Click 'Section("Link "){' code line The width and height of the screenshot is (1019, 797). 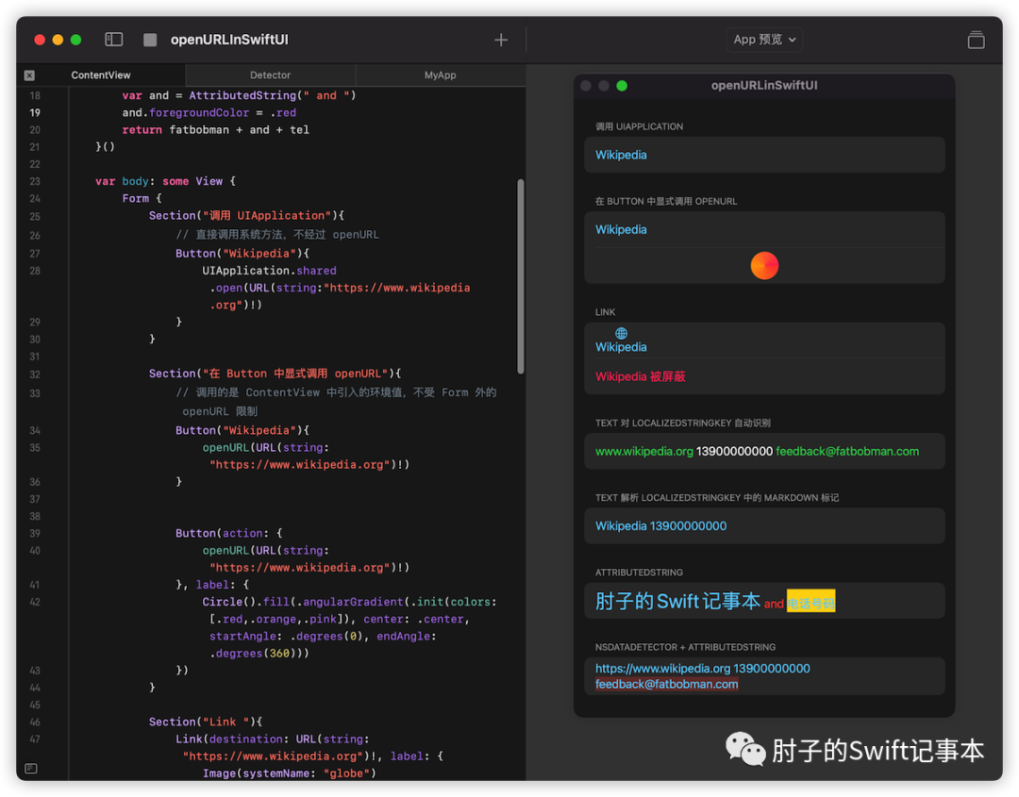pos(206,722)
